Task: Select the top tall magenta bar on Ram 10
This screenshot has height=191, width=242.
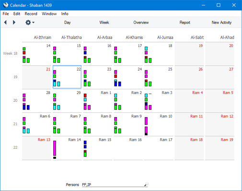Action: click(146, 121)
